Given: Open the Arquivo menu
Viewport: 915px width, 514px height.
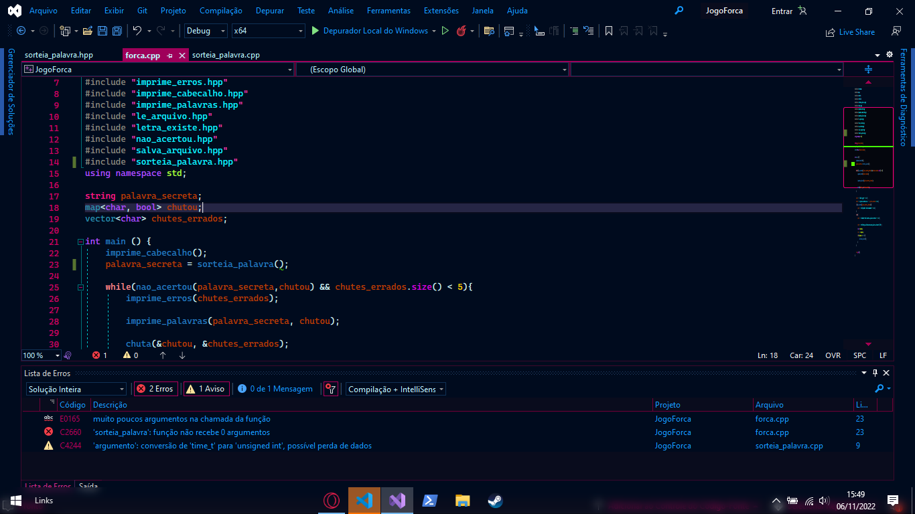Looking at the screenshot, I should 44,11.
